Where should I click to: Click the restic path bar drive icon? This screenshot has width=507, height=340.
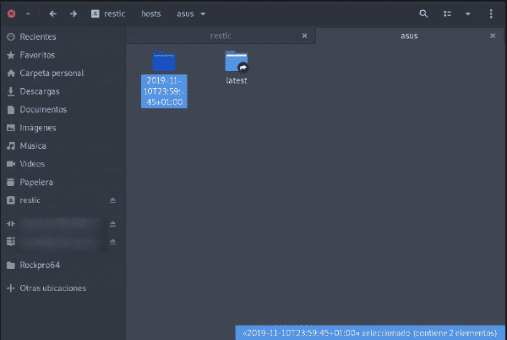[x=95, y=14]
